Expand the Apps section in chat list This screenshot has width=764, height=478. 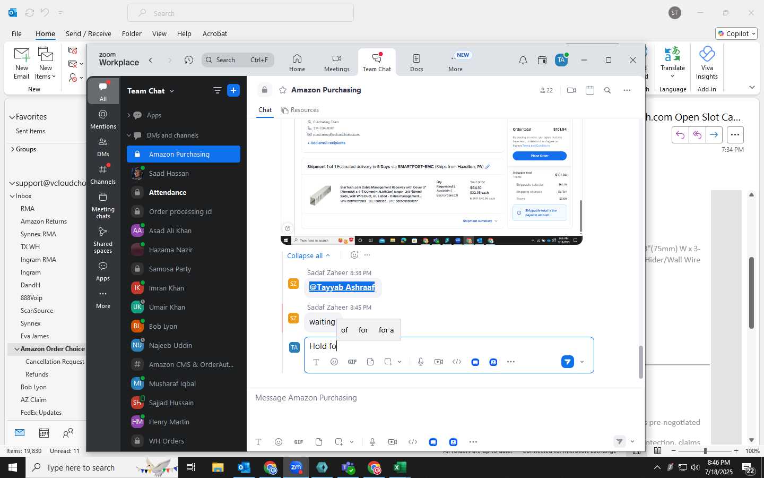pyautogui.click(x=128, y=115)
